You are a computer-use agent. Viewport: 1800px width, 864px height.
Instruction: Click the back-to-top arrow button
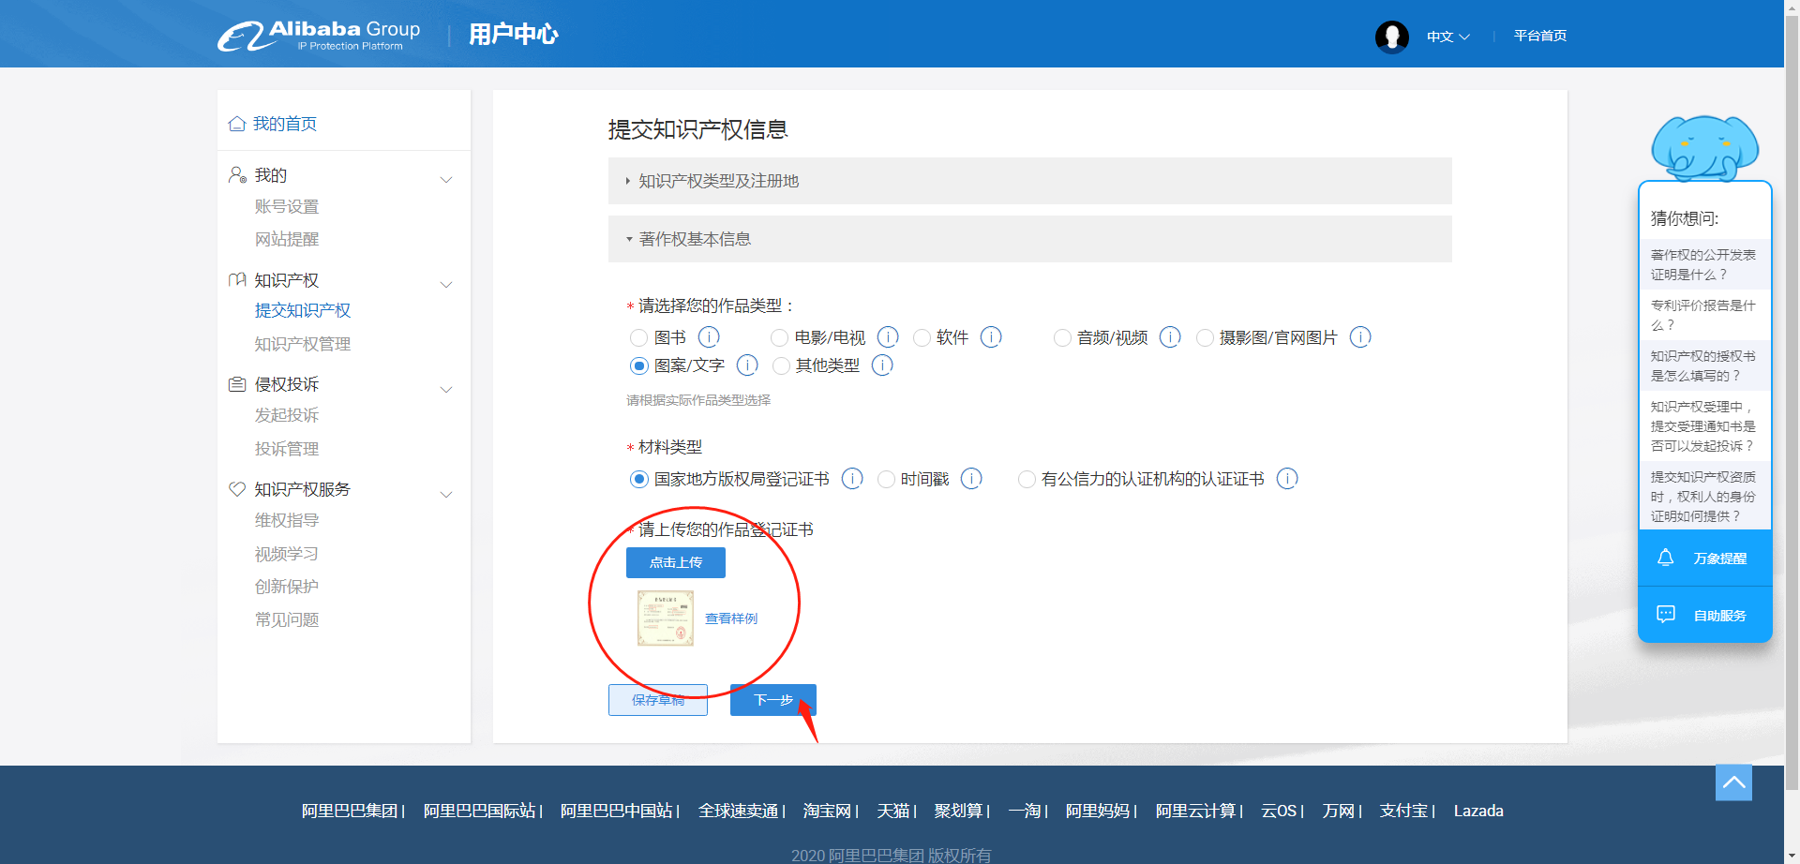point(1733,782)
